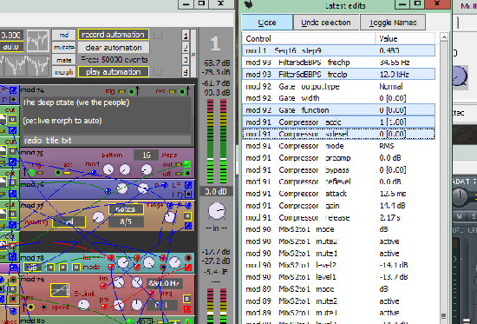Click the Close button in Latest edits

click(x=267, y=23)
